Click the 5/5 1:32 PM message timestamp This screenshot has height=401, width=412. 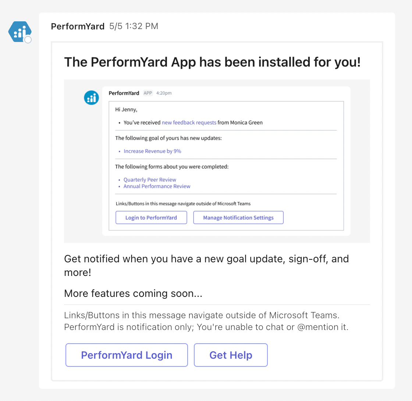coord(134,26)
